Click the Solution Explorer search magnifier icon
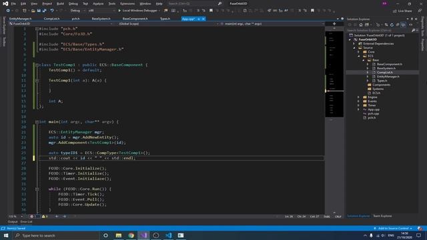 pyautogui.click(x=414, y=30)
